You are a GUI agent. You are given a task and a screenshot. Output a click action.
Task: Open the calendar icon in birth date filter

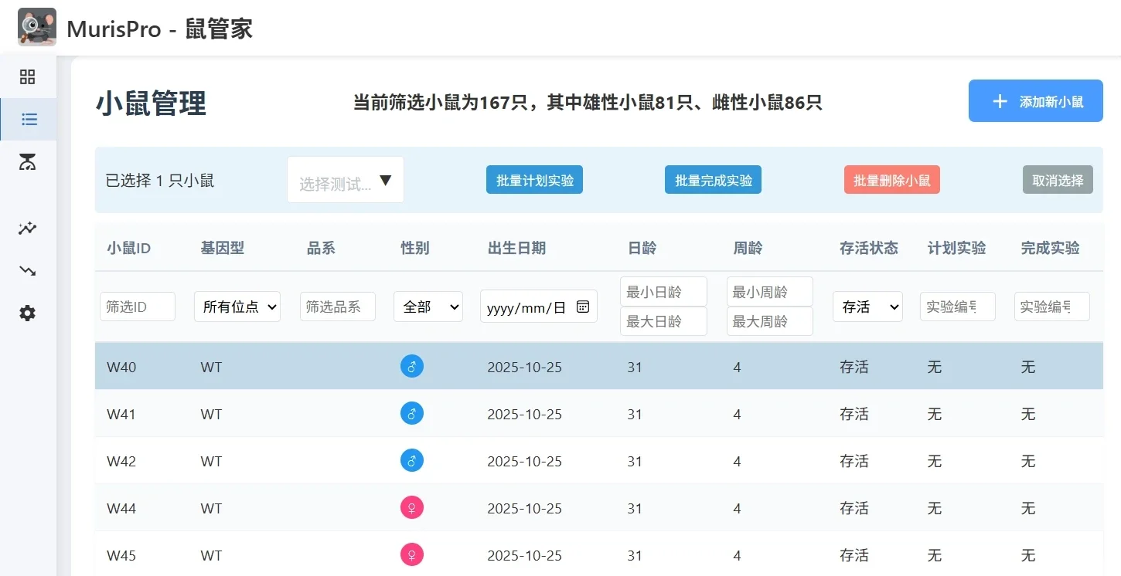coord(583,306)
